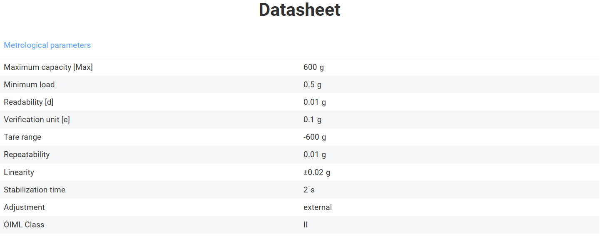Select the Maximum capacity [Max] label

[x=48, y=67]
